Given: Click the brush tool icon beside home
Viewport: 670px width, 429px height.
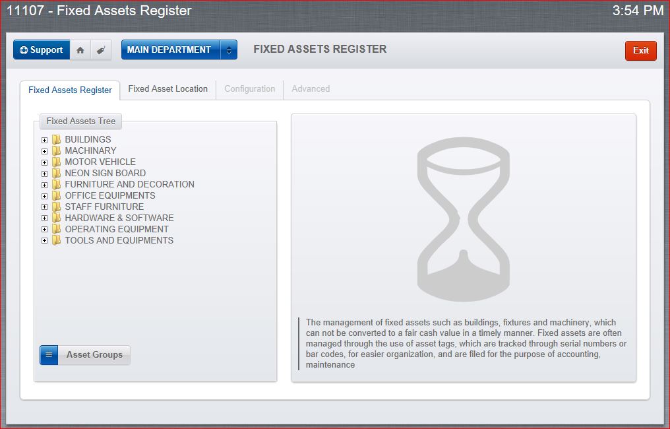Looking at the screenshot, I should 101,50.
